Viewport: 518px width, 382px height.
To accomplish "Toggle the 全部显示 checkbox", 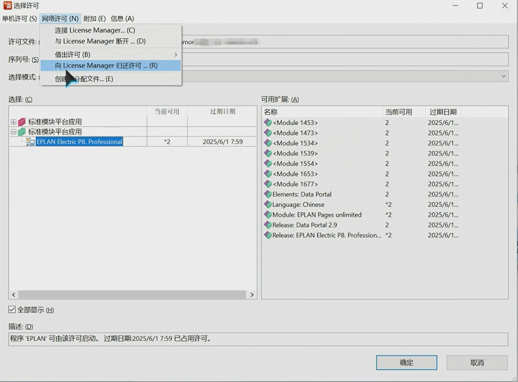I will point(12,310).
